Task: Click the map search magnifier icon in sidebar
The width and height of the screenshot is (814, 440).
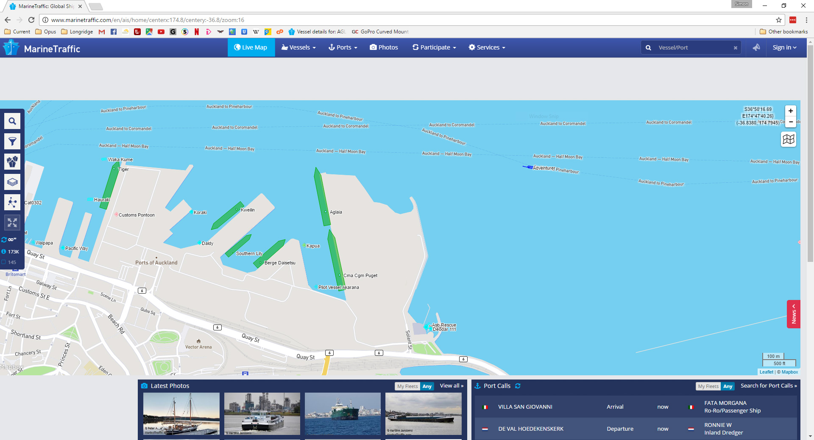Action: 12,121
